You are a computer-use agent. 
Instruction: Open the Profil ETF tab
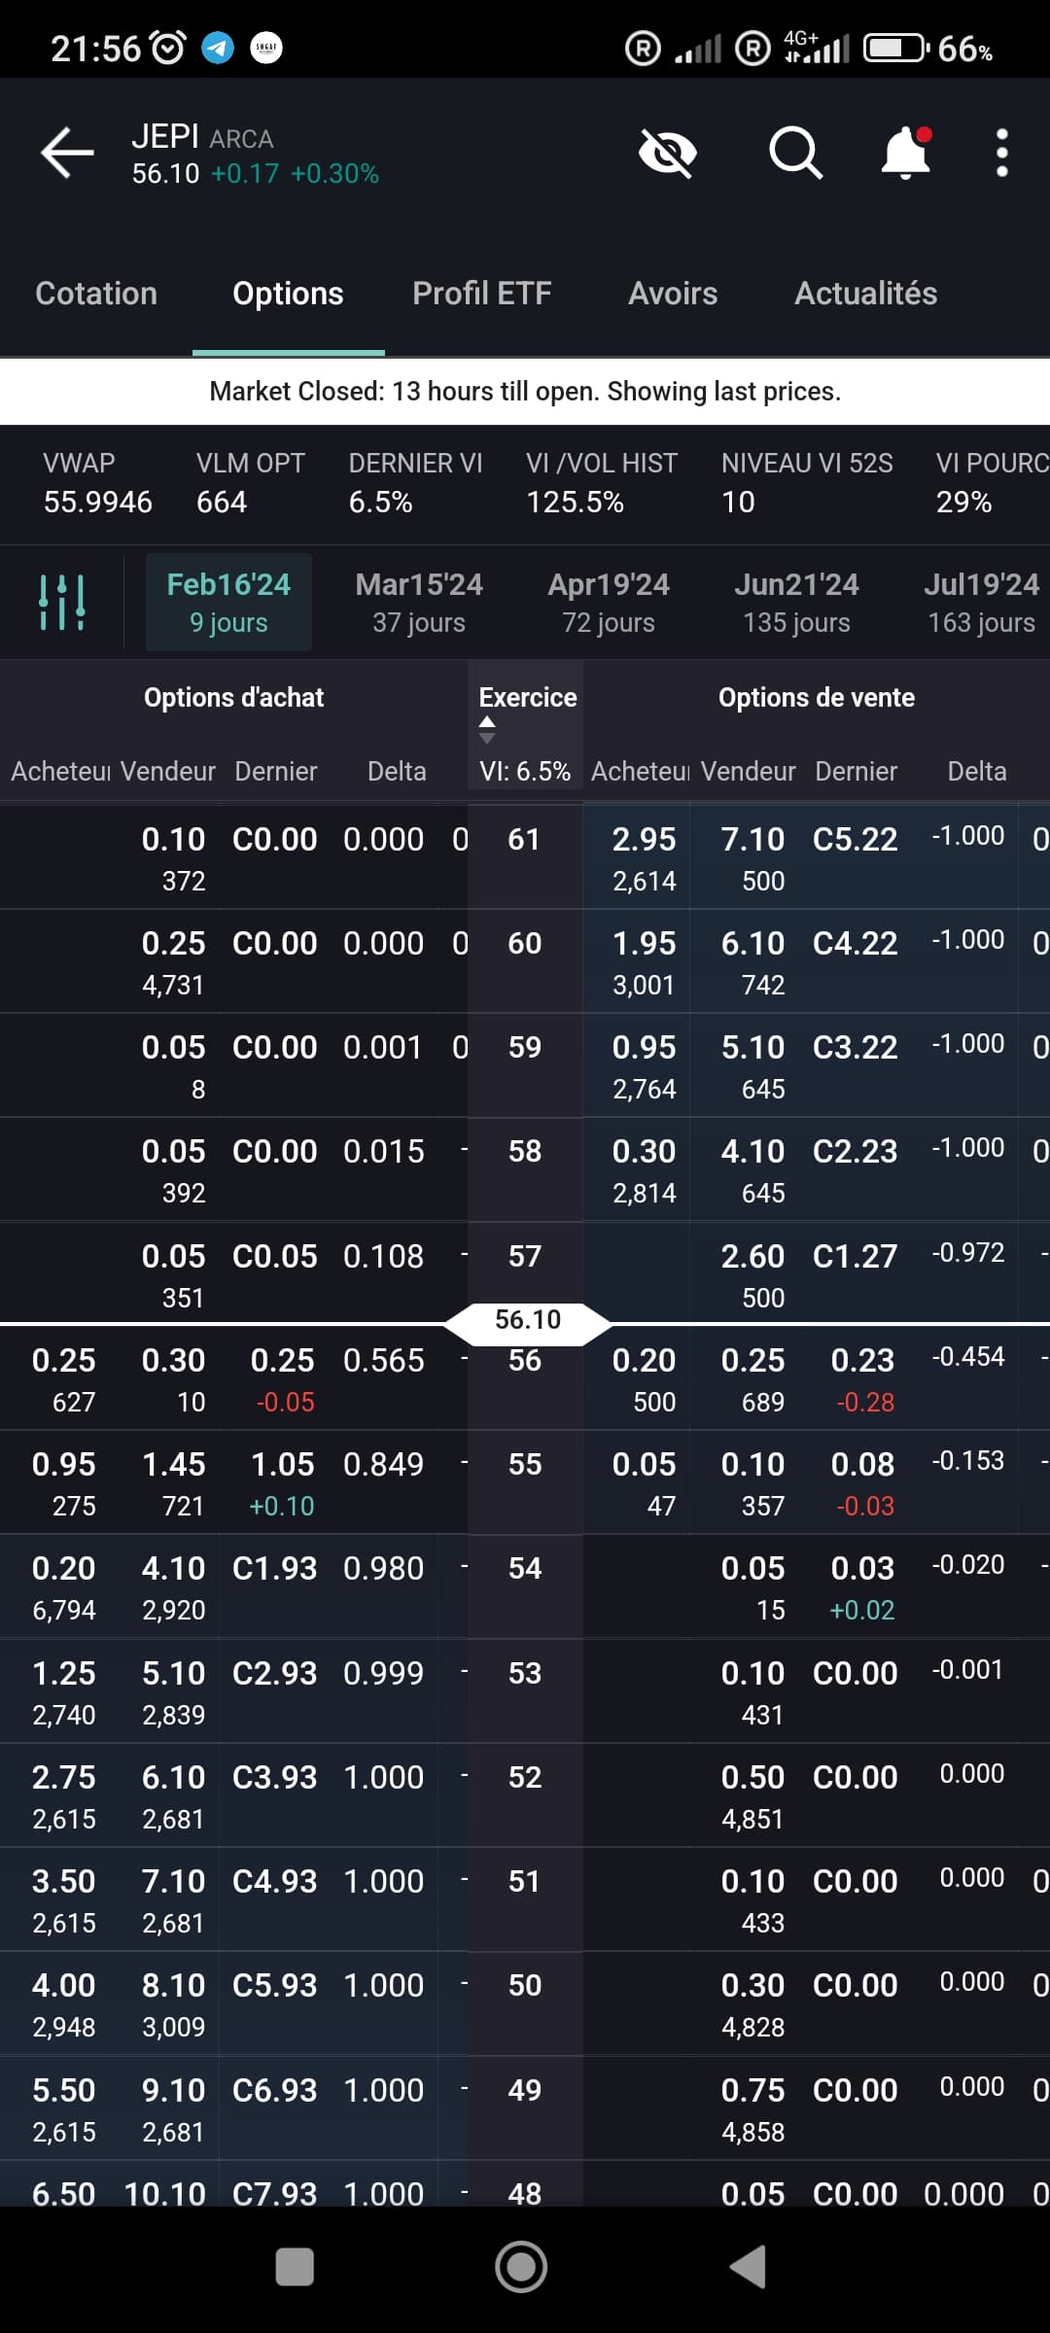[x=482, y=294]
